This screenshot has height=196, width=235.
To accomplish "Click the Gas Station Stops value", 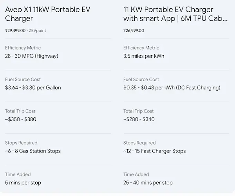I will tap(33, 151).
